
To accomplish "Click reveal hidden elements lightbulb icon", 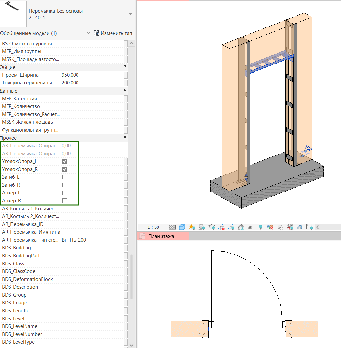I will [x=261, y=227].
